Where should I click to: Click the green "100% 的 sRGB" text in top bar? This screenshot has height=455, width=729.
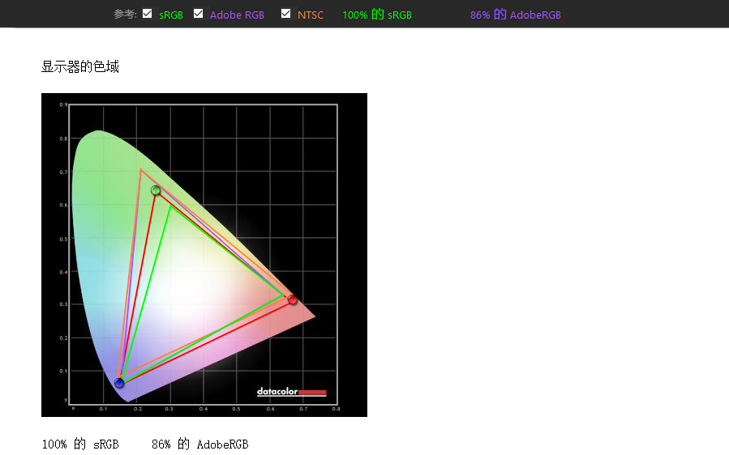coord(377,15)
